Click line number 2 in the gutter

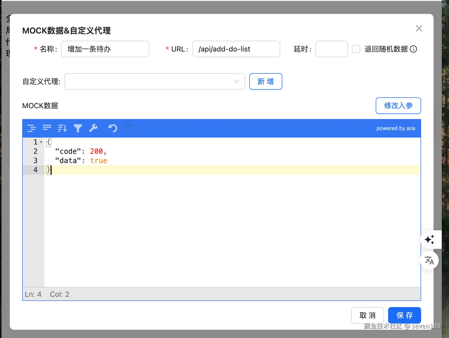[36, 151]
